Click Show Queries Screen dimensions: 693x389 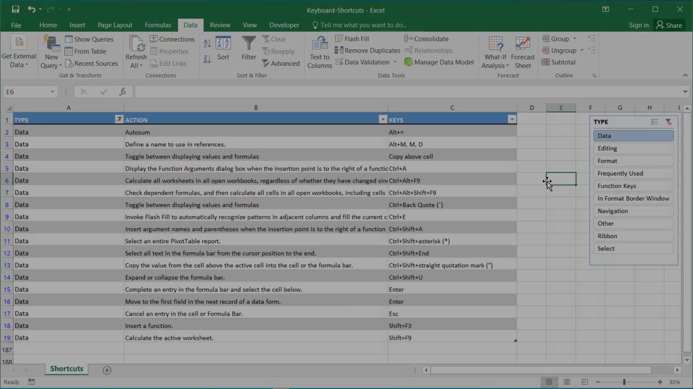[x=89, y=39]
